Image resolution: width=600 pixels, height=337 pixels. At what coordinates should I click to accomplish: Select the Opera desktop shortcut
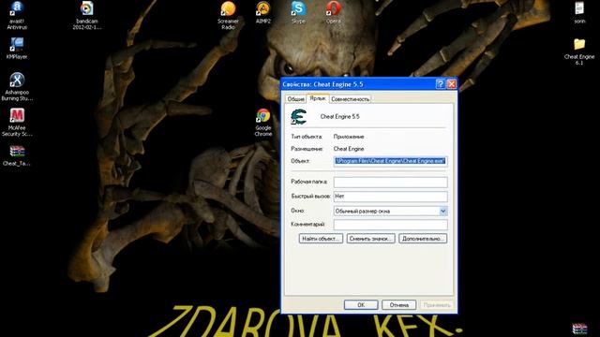point(334,12)
